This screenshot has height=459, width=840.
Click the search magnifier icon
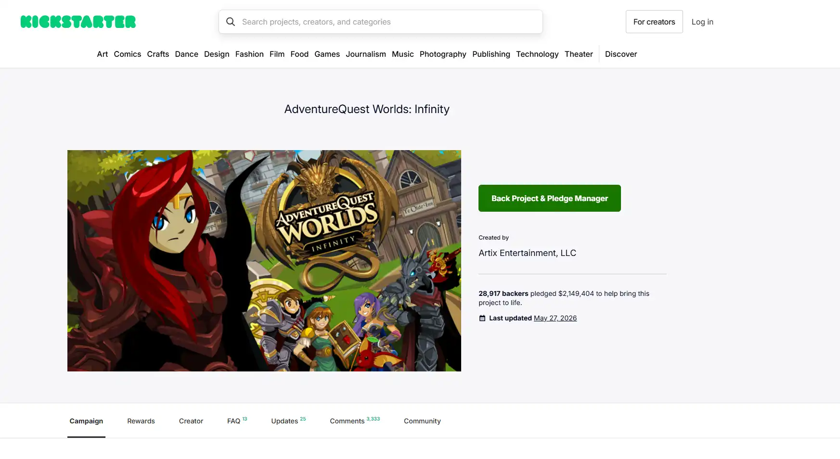[231, 22]
